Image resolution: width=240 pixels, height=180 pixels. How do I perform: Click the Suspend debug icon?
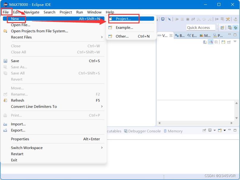coord(182,19)
